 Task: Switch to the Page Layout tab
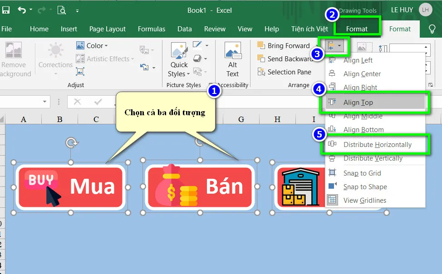tap(107, 29)
